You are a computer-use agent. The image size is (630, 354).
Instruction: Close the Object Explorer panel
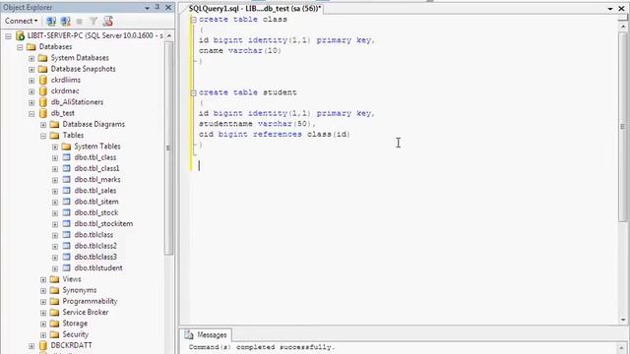pos(168,7)
